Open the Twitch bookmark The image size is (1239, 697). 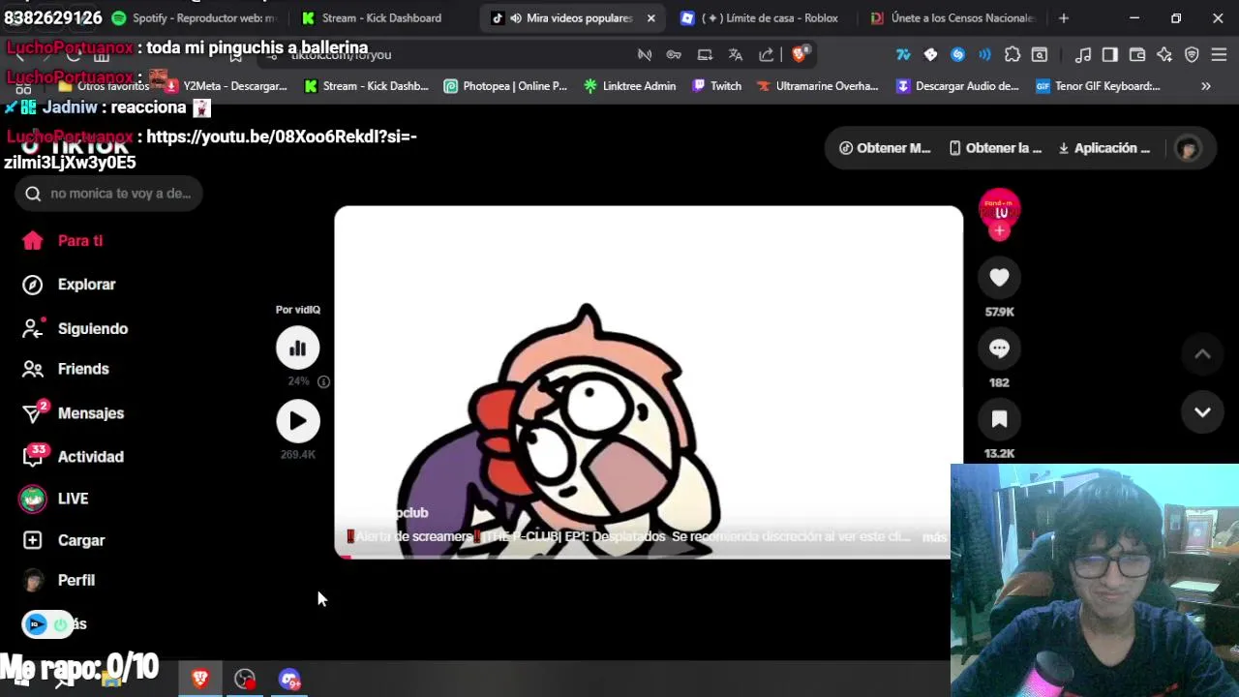pos(717,86)
